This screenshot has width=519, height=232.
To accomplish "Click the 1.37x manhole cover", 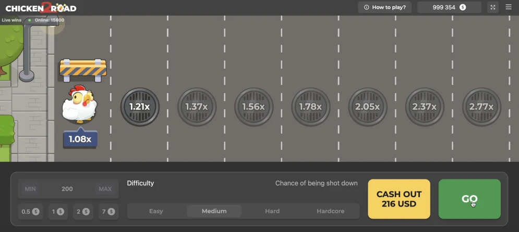I will [197, 107].
